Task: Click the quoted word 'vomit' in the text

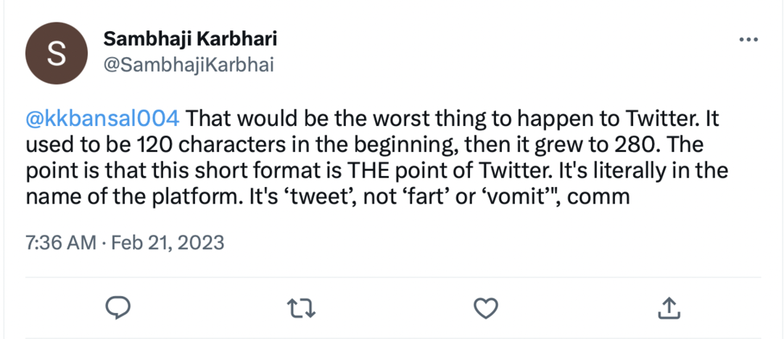Action: click(510, 196)
